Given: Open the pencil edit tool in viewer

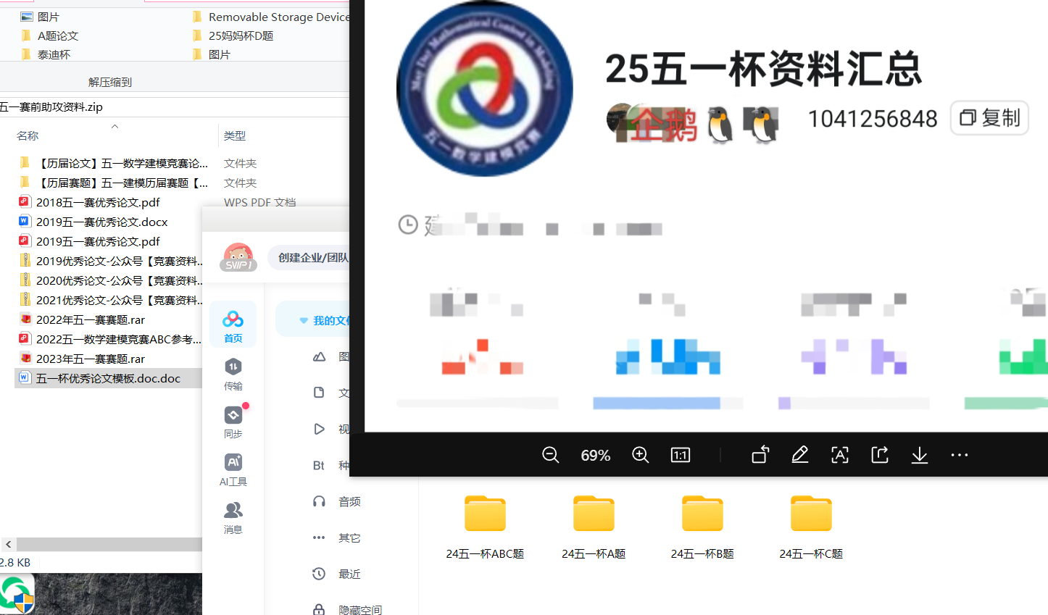Looking at the screenshot, I should pos(800,455).
